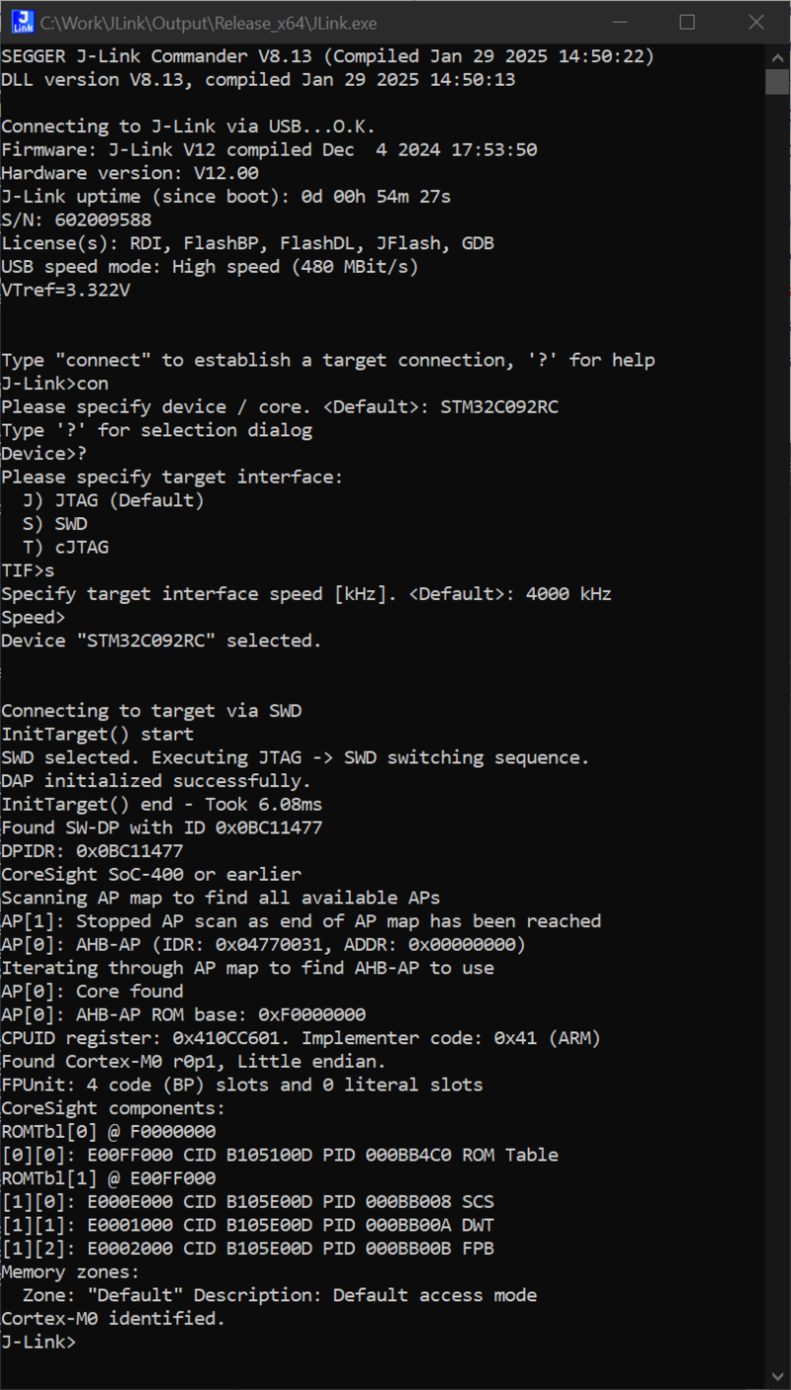The image size is (791, 1390).
Task: Close the JLink.exe window
Action: [x=755, y=22]
